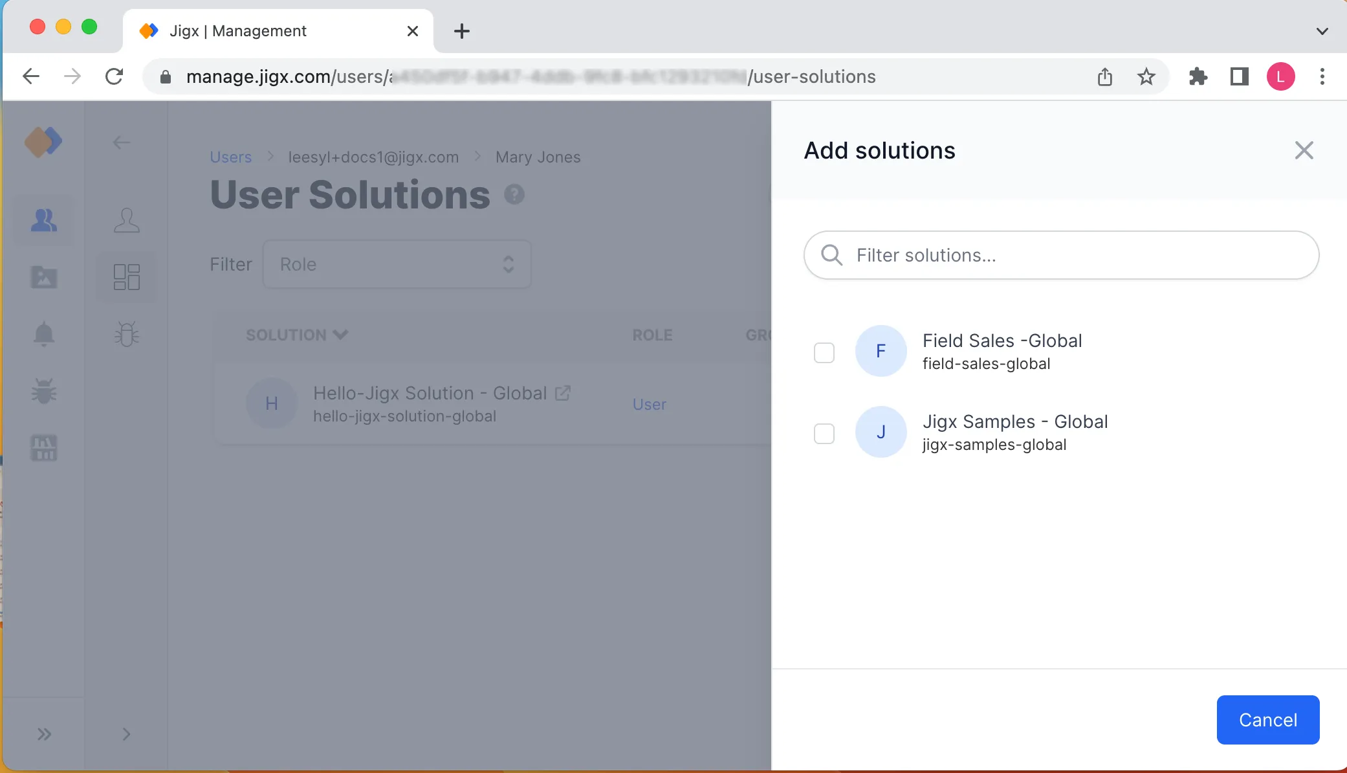1347x773 pixels.
Task: Open the user profile outline icon
Action: pos(127,221)
